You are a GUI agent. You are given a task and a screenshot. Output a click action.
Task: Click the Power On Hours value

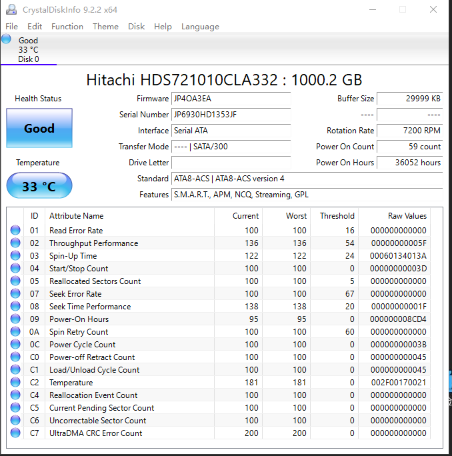(410, 163)
